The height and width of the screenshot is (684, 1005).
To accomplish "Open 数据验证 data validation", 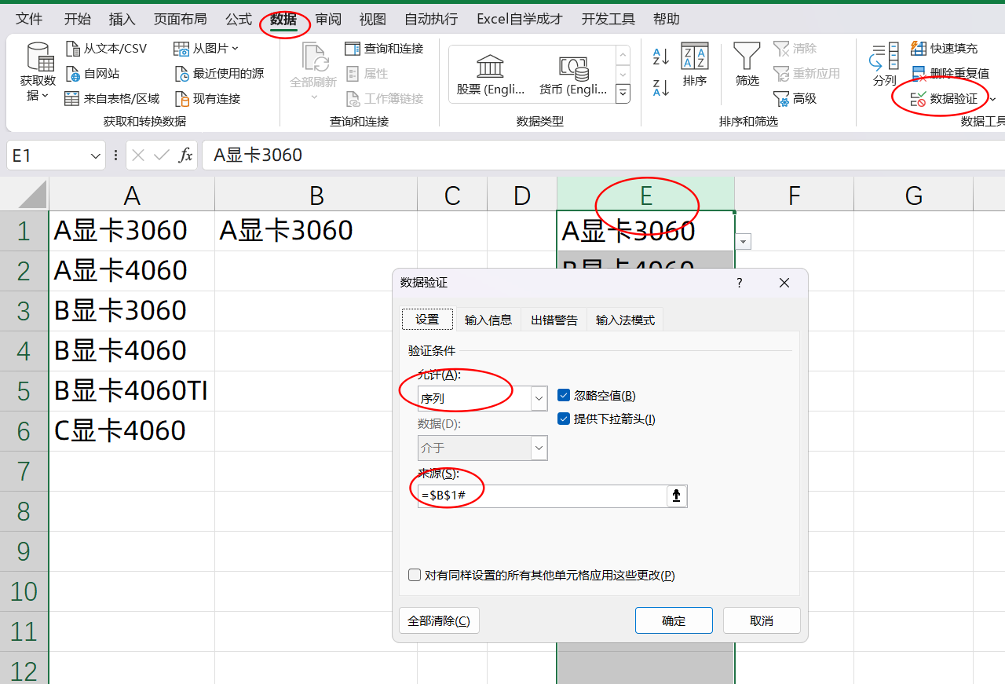I will click(x=944, y=99).
